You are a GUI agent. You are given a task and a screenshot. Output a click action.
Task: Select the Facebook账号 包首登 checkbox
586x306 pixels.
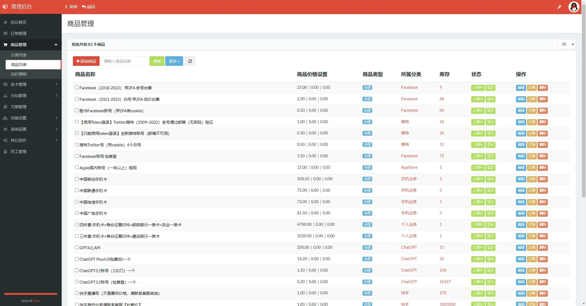pyautogui.click(x=77, y=156)
